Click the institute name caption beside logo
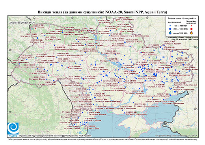The height and width of the screenshot is (145, 205). point(55,136)
